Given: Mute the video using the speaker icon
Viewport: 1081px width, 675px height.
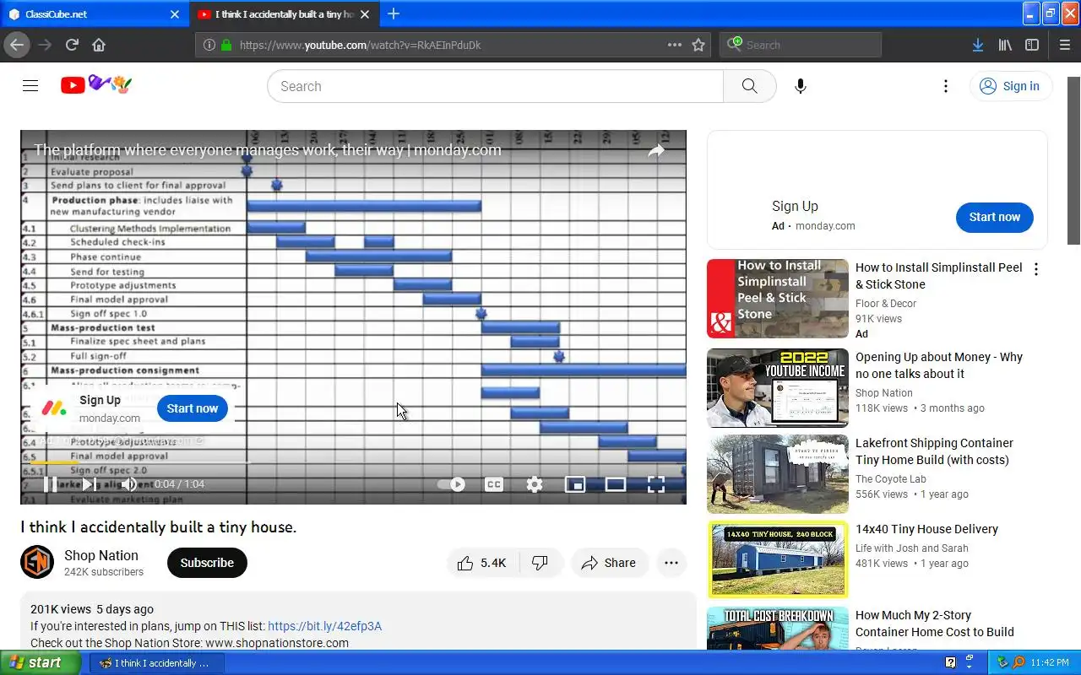Looking at the screenshot, I should coord(128,484).
